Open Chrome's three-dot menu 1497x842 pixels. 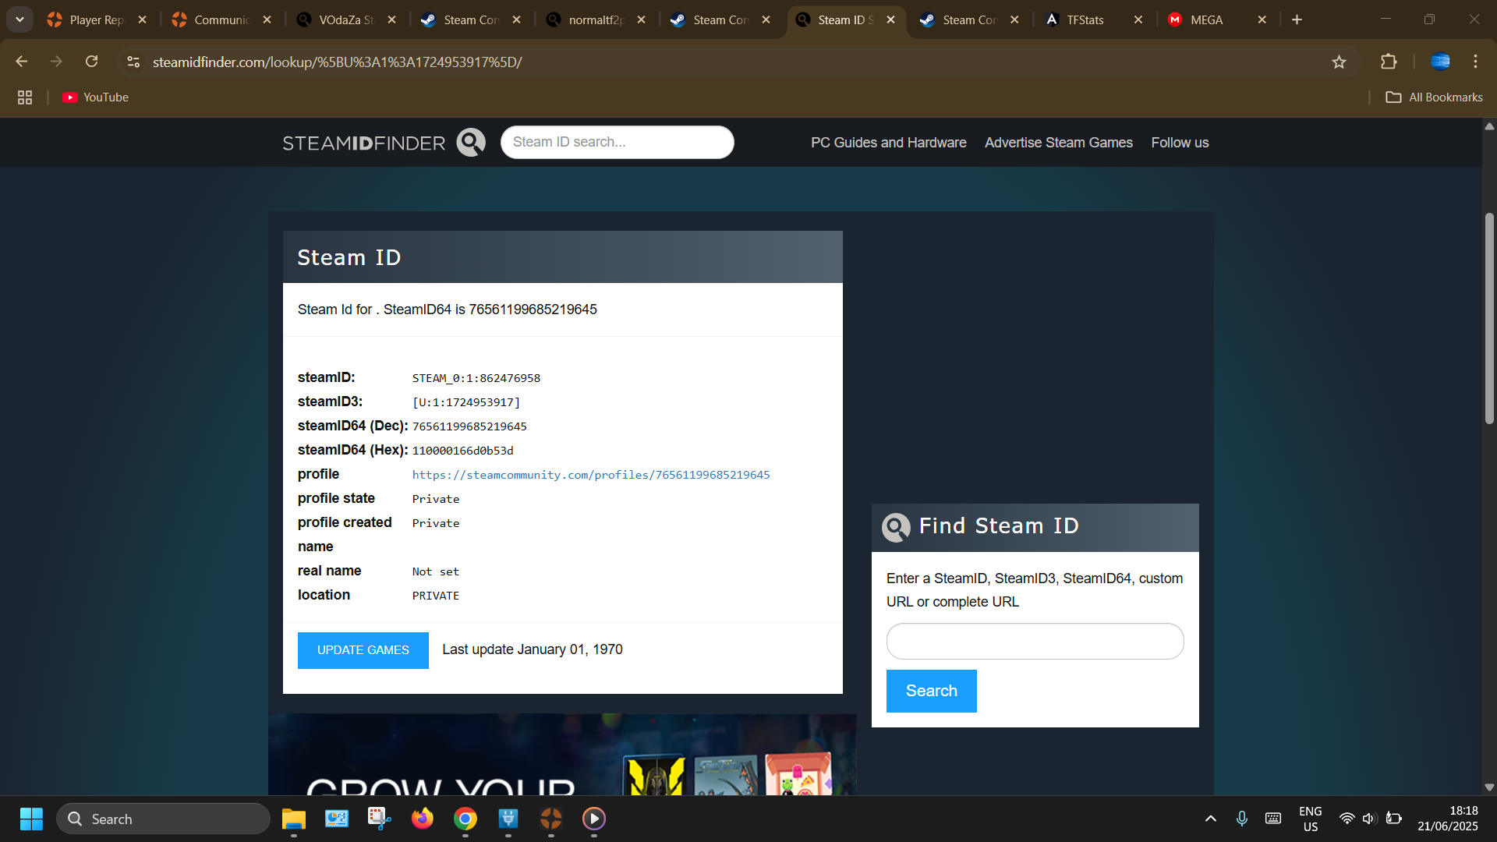click(1475, 62)
